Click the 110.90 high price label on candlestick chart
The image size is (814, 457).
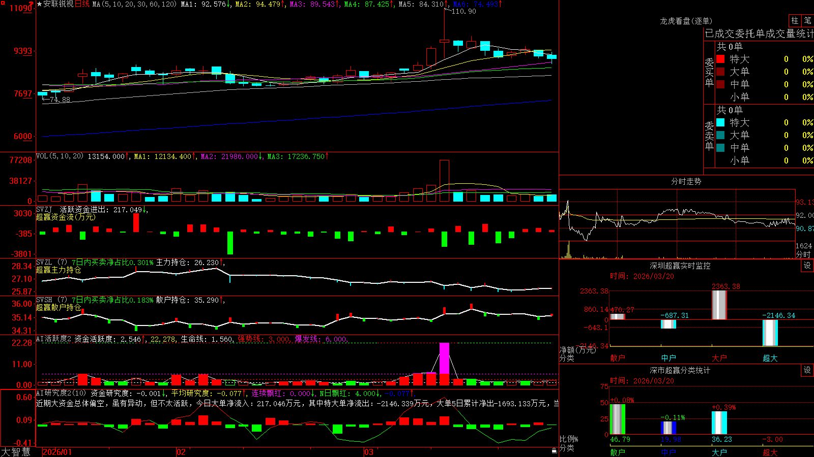point(463,11)
